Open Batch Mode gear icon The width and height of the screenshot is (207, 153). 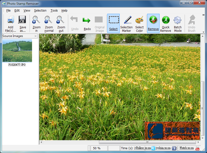178,20
